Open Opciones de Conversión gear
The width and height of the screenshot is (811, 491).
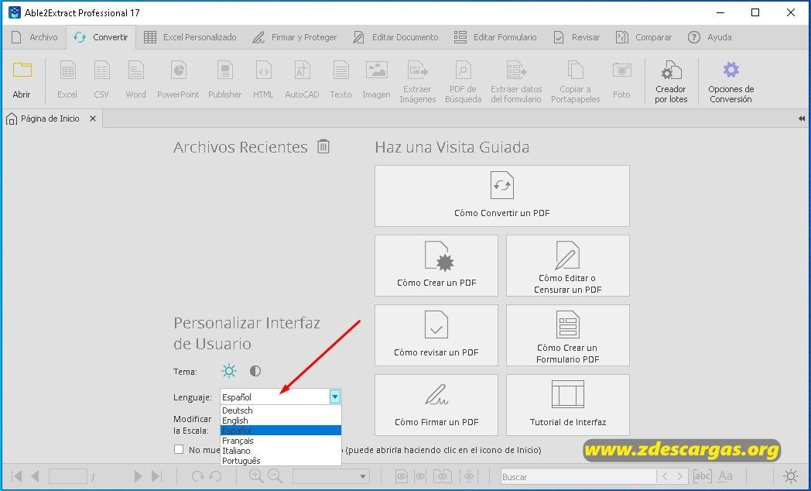pos(731,70)
